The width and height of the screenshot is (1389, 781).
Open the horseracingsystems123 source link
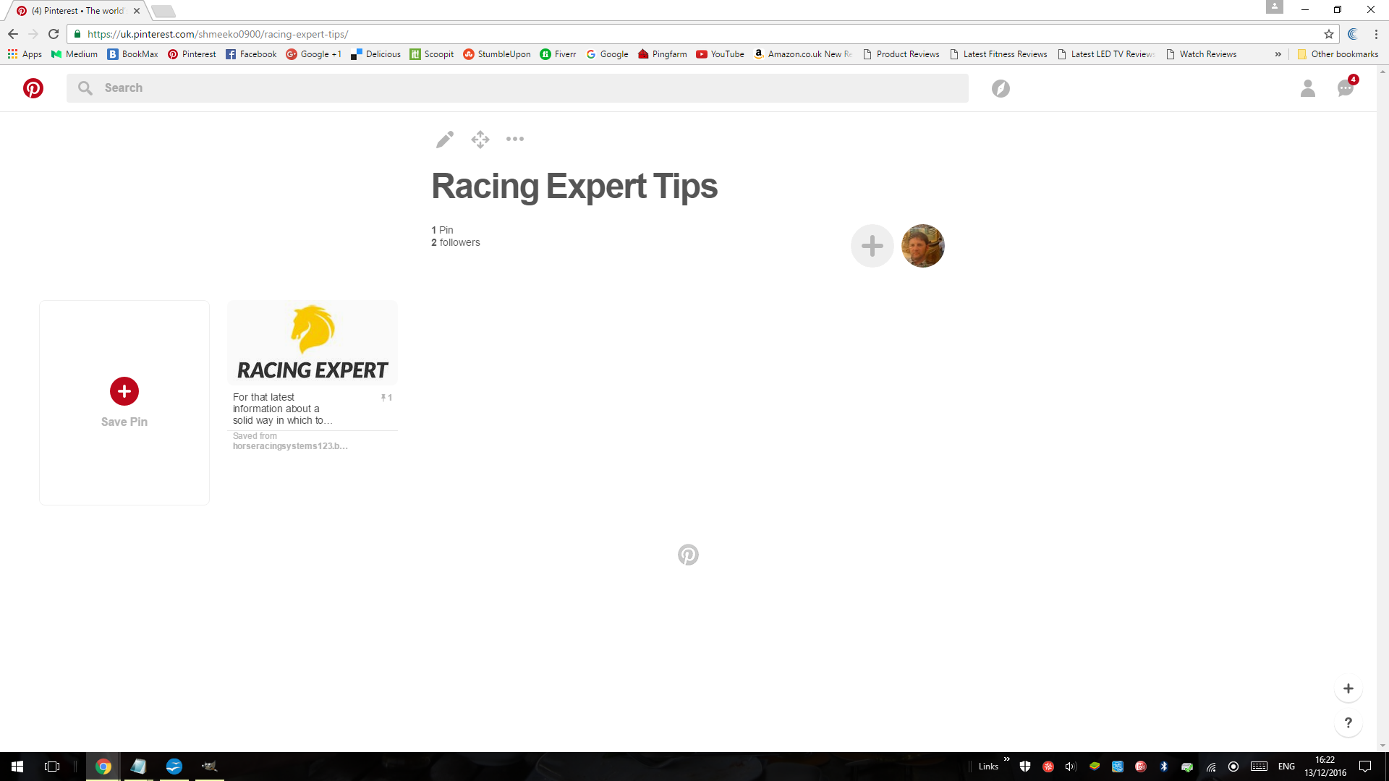289,446
